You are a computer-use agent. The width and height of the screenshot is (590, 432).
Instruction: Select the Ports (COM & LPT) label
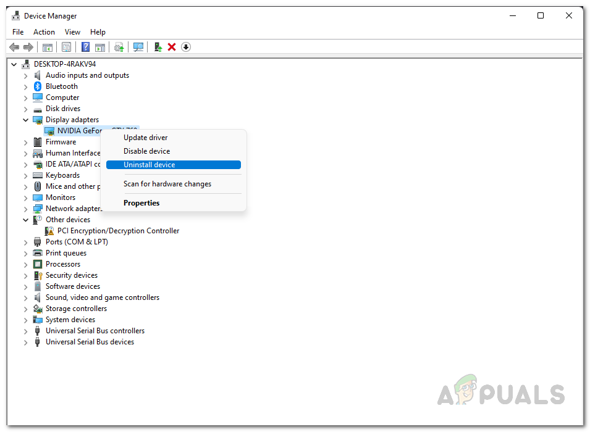77,242
